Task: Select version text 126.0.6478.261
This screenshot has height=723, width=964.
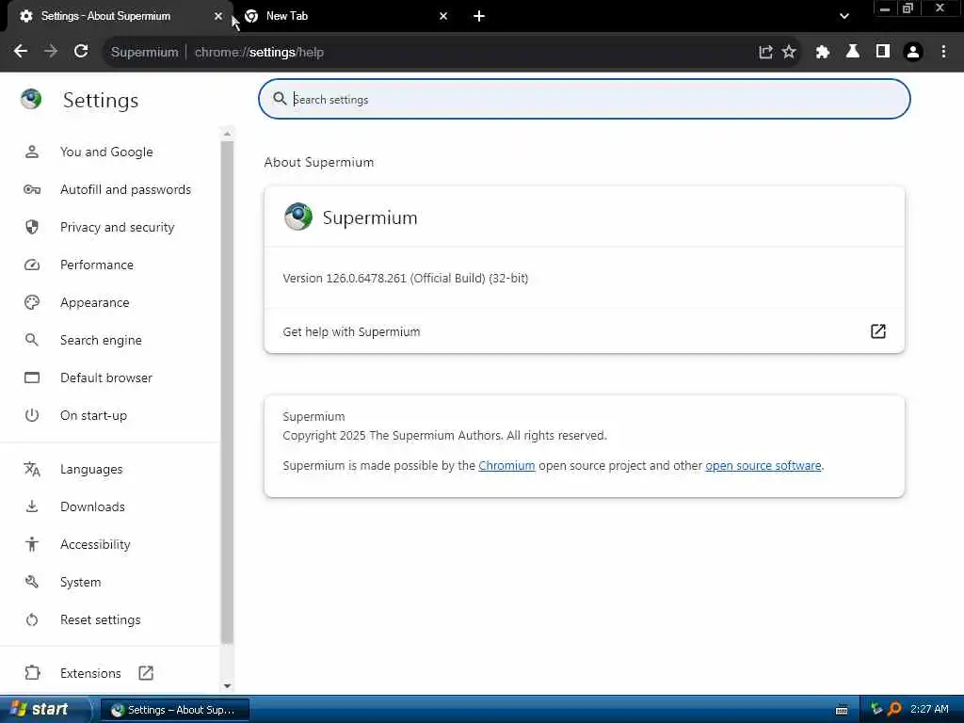Action: [x=366, y=278]
